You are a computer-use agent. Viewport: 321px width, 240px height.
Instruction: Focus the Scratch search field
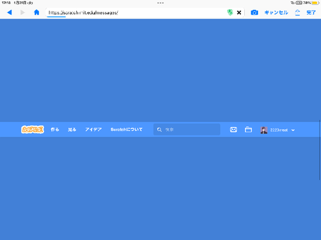(x=187, y=129)
